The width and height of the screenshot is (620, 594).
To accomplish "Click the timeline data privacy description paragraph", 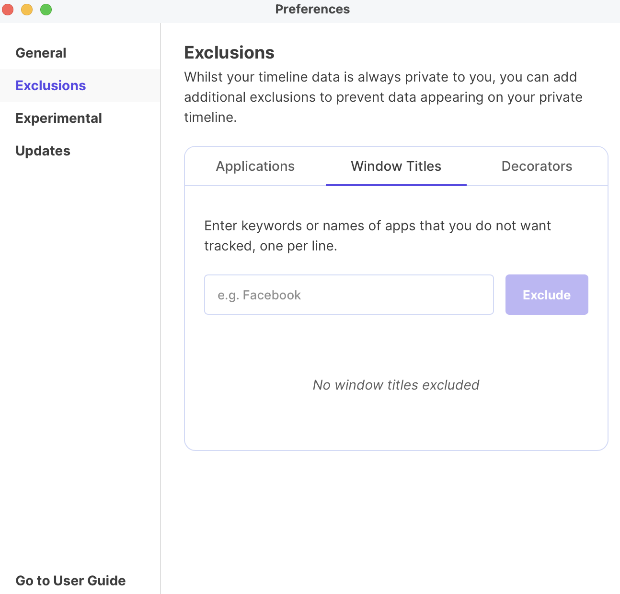I will click(x=383, y=97).
